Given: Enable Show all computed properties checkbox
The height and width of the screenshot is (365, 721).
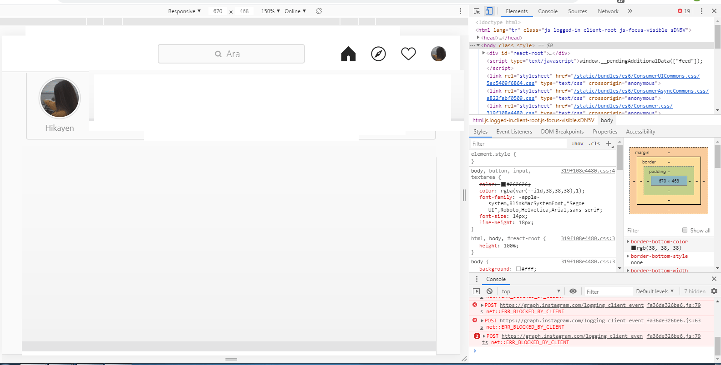Looking at the screenshot, I should (x=685, y=230).
